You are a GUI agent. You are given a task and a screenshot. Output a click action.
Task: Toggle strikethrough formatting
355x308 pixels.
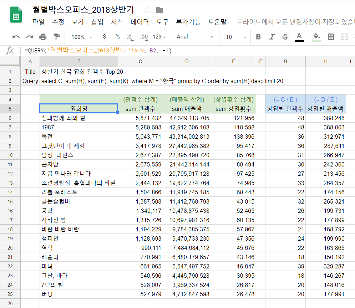[x=285, y=37]
